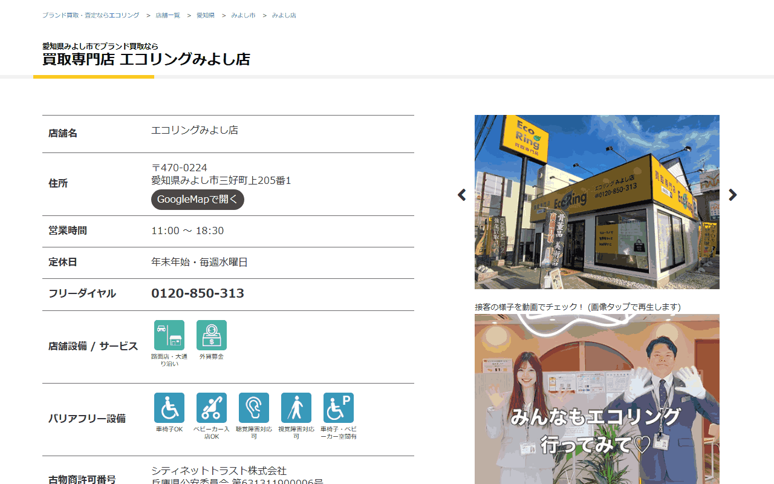
Task: Click the hearing impairment support icon
Action: click(x=254, y=408)
